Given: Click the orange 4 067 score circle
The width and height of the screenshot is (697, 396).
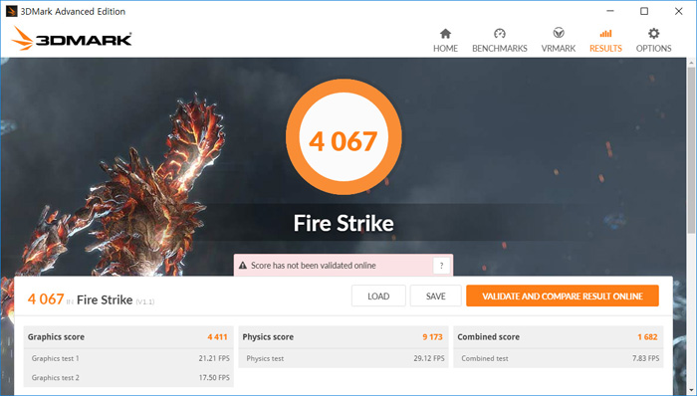Looking at the screenshot, I should (x=344, y=136).
